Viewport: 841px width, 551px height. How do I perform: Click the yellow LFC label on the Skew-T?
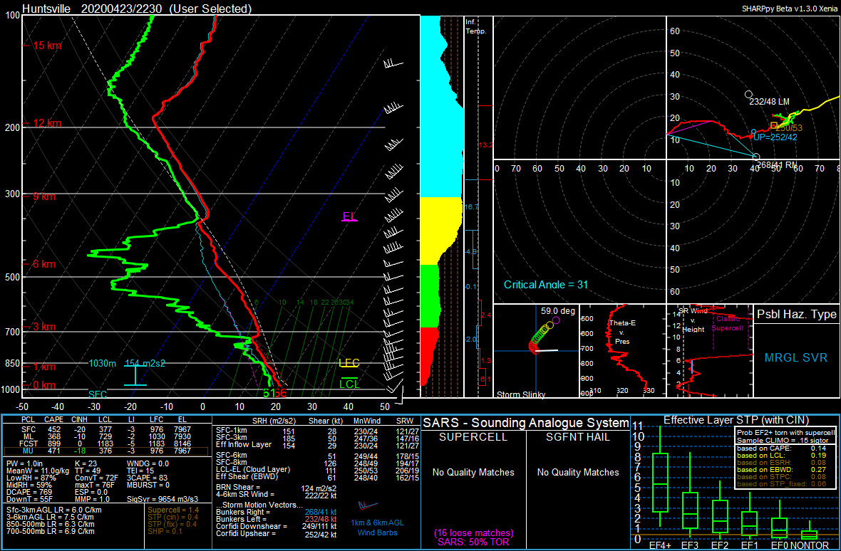click(349, 363)
